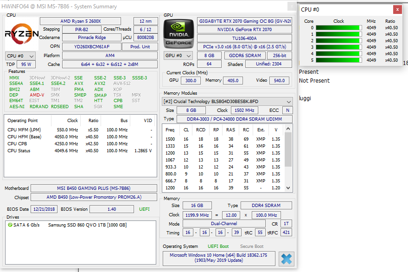This screenshot has height=272, width=408.
Task: Click the 1502 MHz module clock field
Action: pyautogui.click(x=244, y=110)
